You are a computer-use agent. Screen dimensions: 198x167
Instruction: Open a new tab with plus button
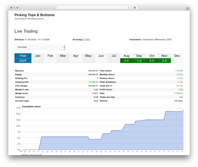point(188,9)
